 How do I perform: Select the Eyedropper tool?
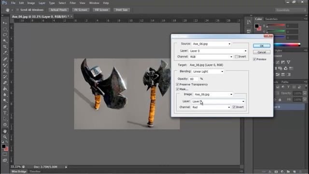(x=5, y=53)
